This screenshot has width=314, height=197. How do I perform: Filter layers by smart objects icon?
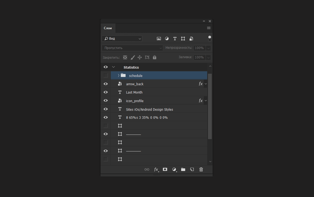point(191,39)
